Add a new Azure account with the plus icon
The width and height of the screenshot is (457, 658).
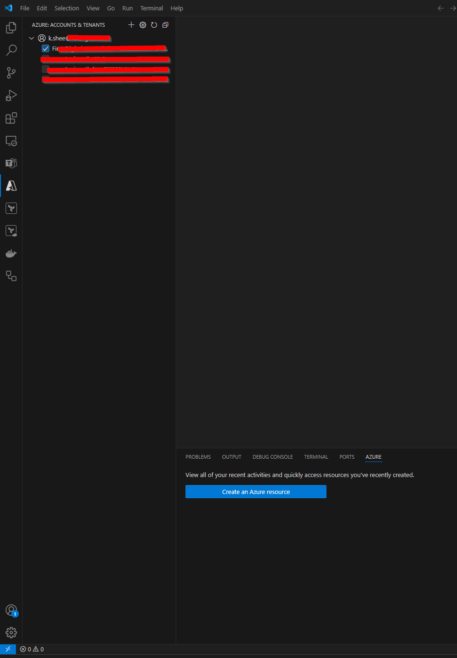pos(131,25)
